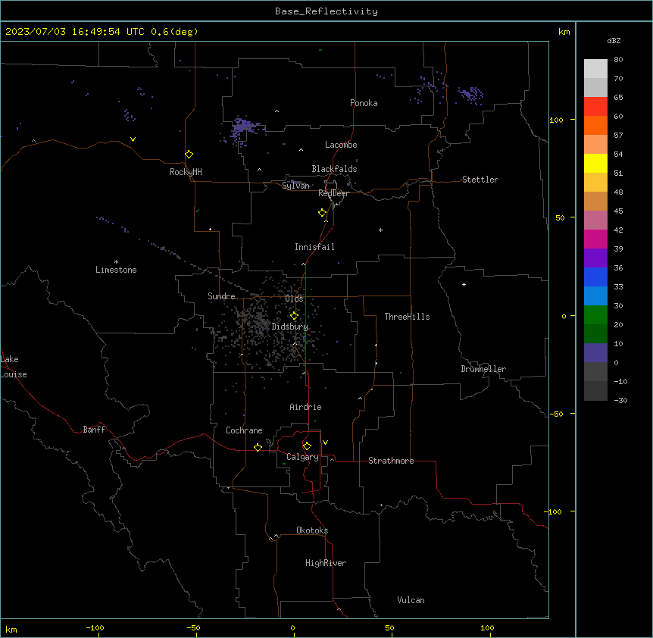Select the yellow V marker northwest of RockyMH
This screenshot has height=638, width=653.
133,139
